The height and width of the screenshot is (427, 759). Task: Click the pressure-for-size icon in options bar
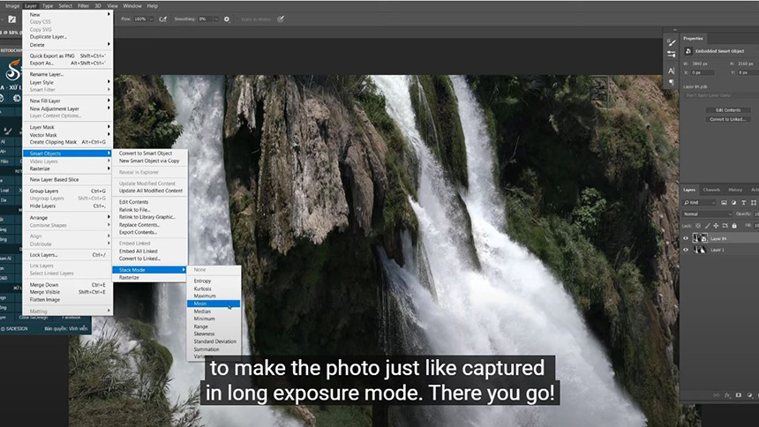[281, 19]
